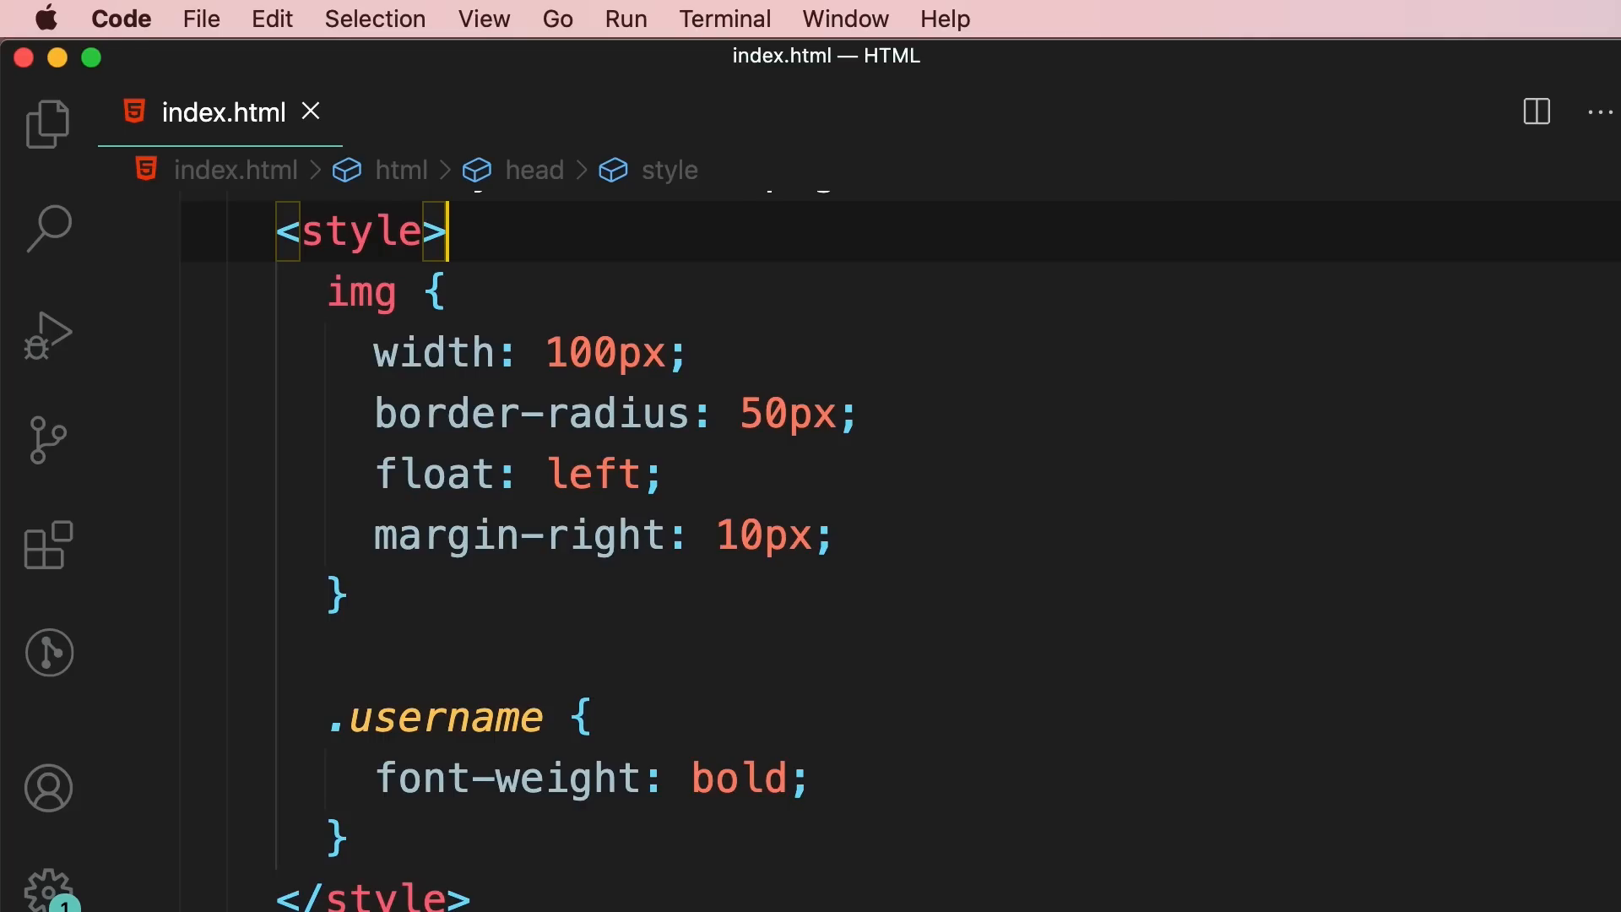Open the html breadcrumb dropdown
This screenshot has height=912, width=1621.
point(401,170)
